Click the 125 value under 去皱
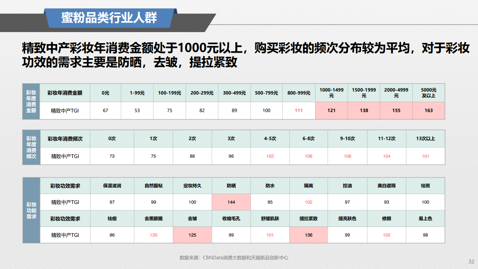This screenshot has width=478, height=269. pyautogui.click(x=192, y=235)
